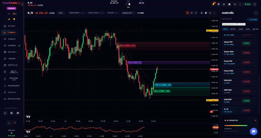Open Pro Intel in sidebar

point(12,52)
